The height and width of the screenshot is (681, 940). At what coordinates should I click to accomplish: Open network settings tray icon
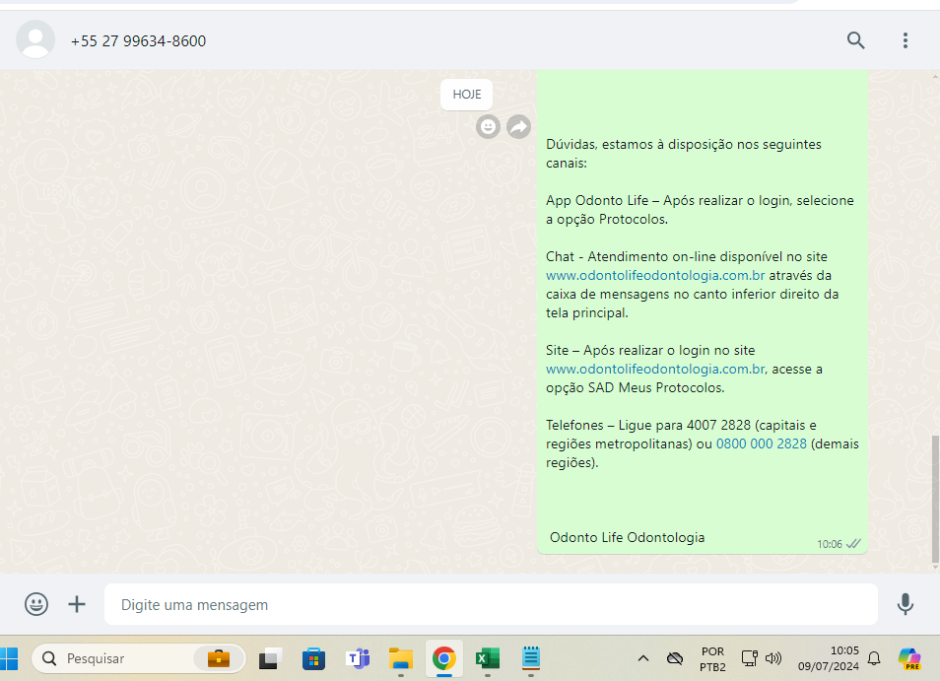750,658
